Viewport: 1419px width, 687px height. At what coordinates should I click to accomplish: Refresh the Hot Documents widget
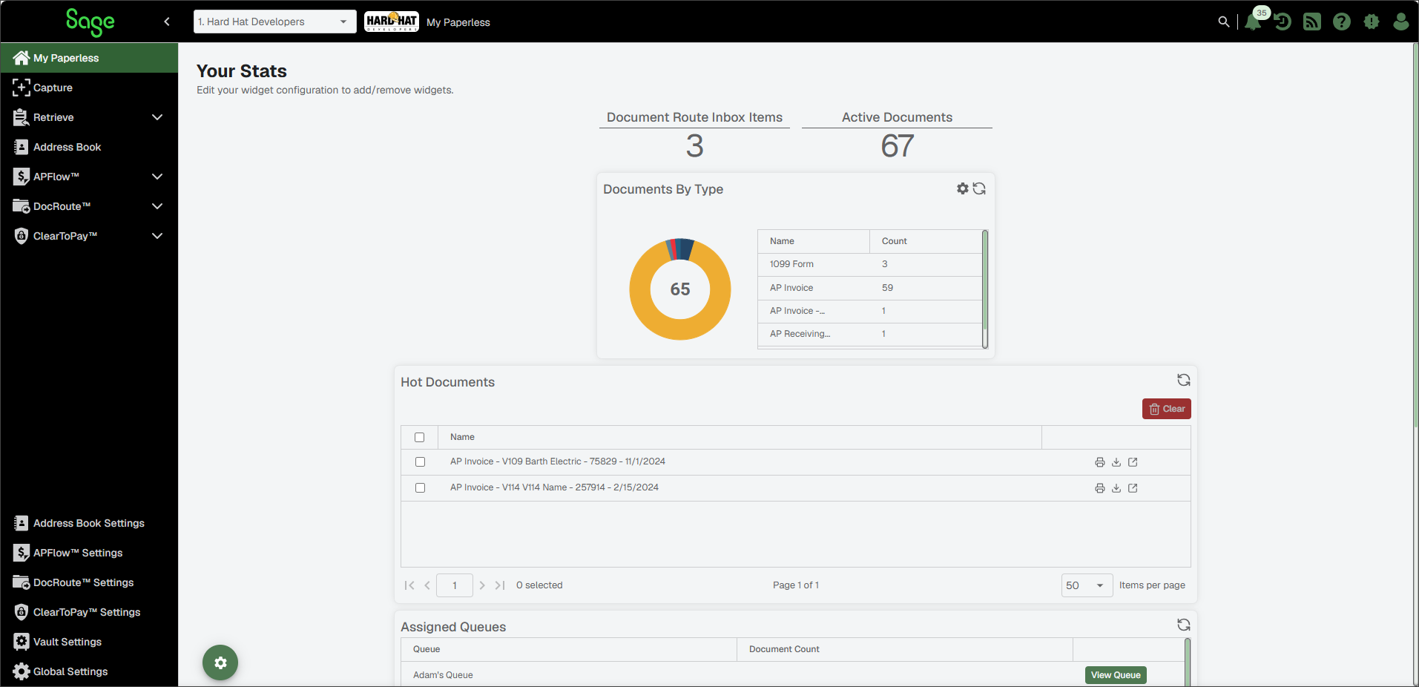(x=1184, y=380)
